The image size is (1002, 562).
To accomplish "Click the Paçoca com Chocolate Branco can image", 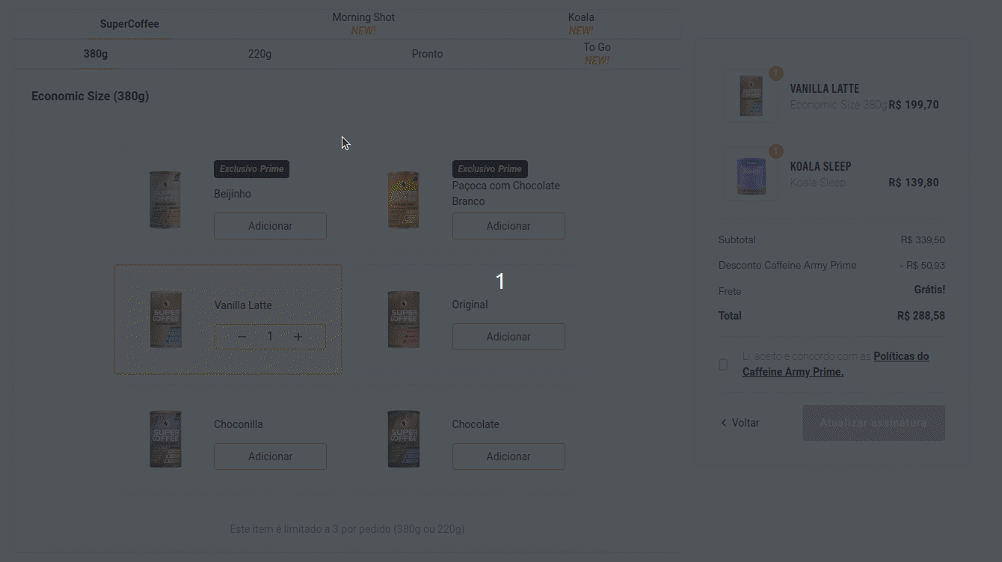I will coord(404,200).
